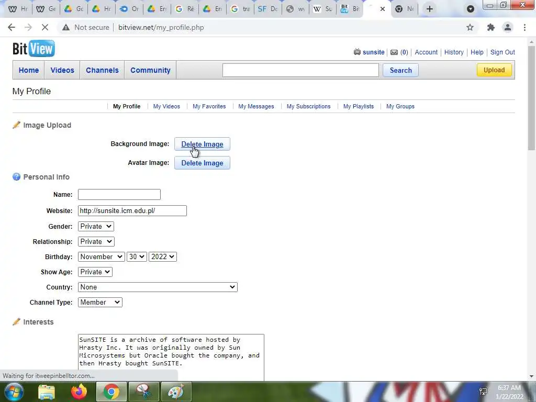Image resolution: width=536 pixels, height=402 pixels.
Task: Click Sign Out
Action: point(502,52)
